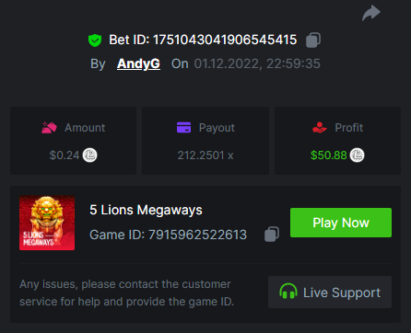Click the green headphones support icon
Image resolution: width=411 pixels, height=333 pixels.
point(288,292)
